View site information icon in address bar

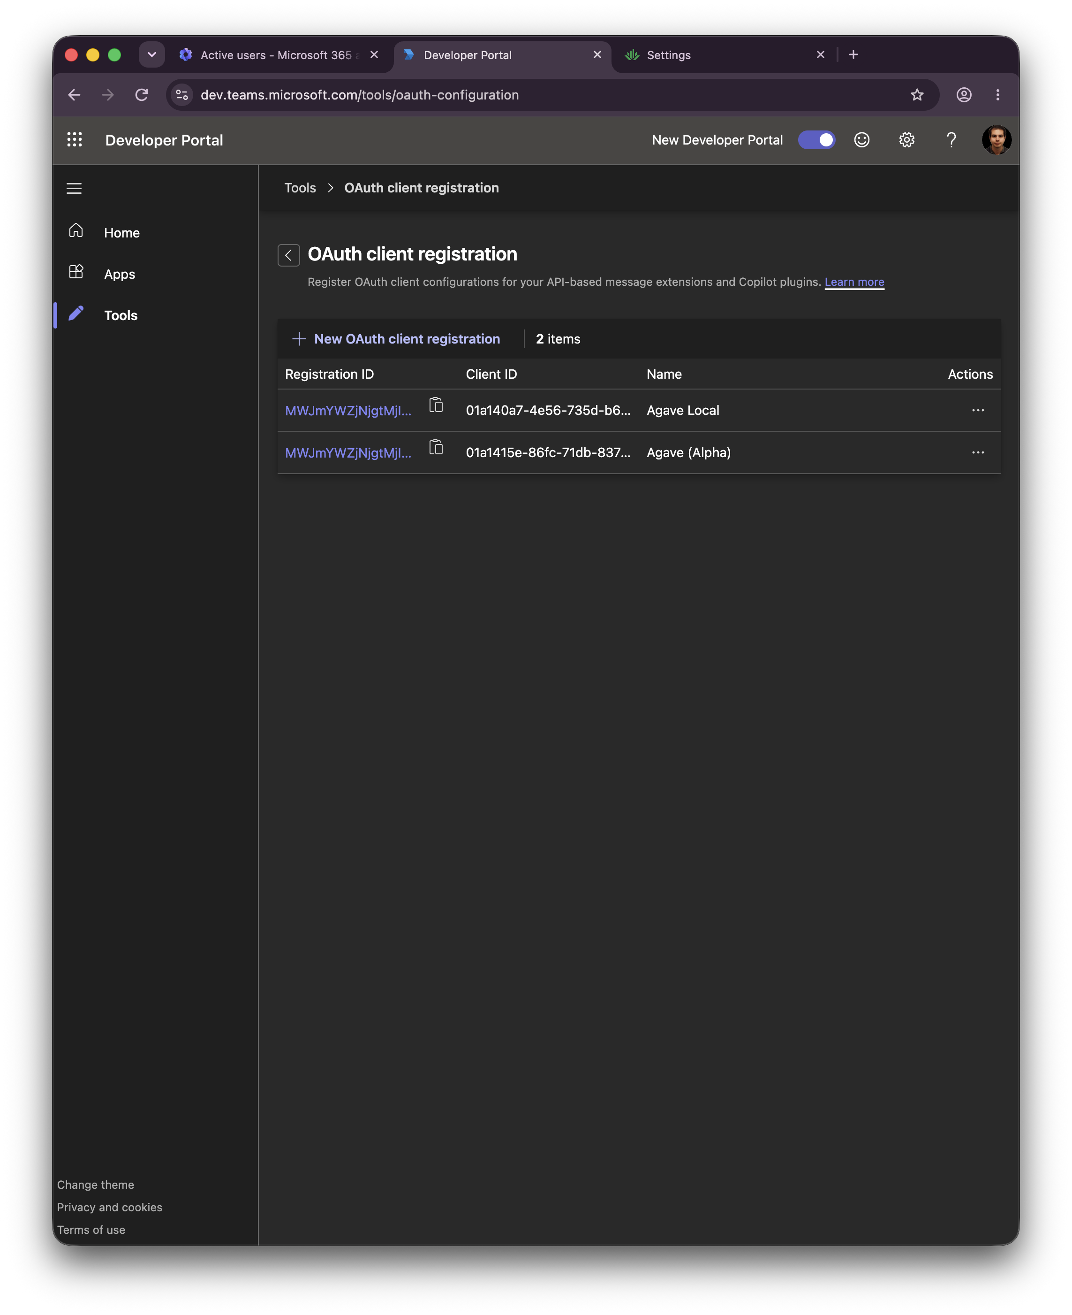(182, 94)
